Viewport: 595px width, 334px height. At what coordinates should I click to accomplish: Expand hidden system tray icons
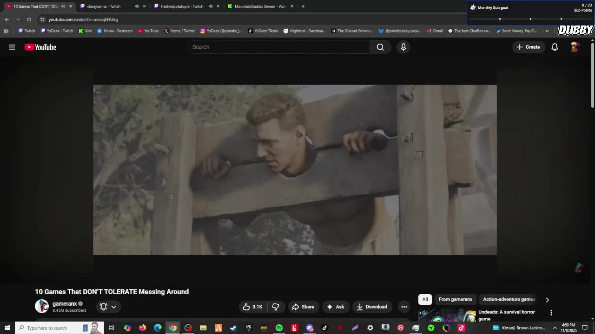click(x=555, y=328)
